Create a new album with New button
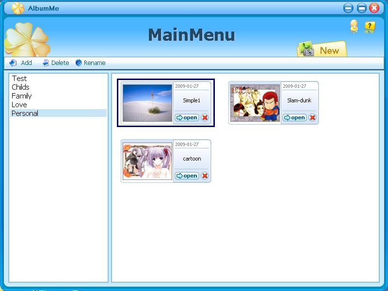Image resolution: width=388 pixels, height=291 pixels. 322,49
